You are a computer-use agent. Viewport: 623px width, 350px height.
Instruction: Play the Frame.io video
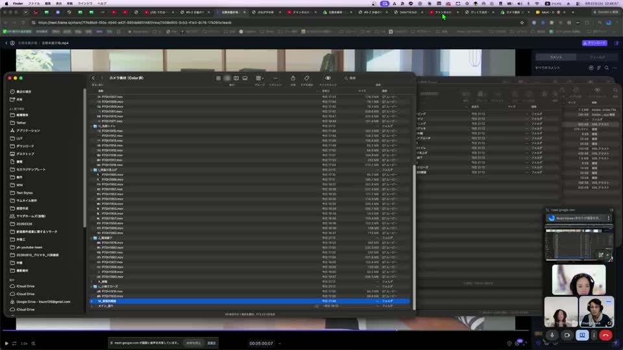6,344
